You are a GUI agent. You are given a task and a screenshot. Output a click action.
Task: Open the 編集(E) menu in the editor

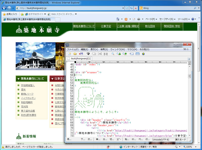(84, 49)
